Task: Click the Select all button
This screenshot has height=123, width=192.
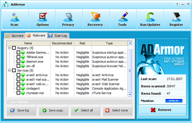Action: (85, 111)
